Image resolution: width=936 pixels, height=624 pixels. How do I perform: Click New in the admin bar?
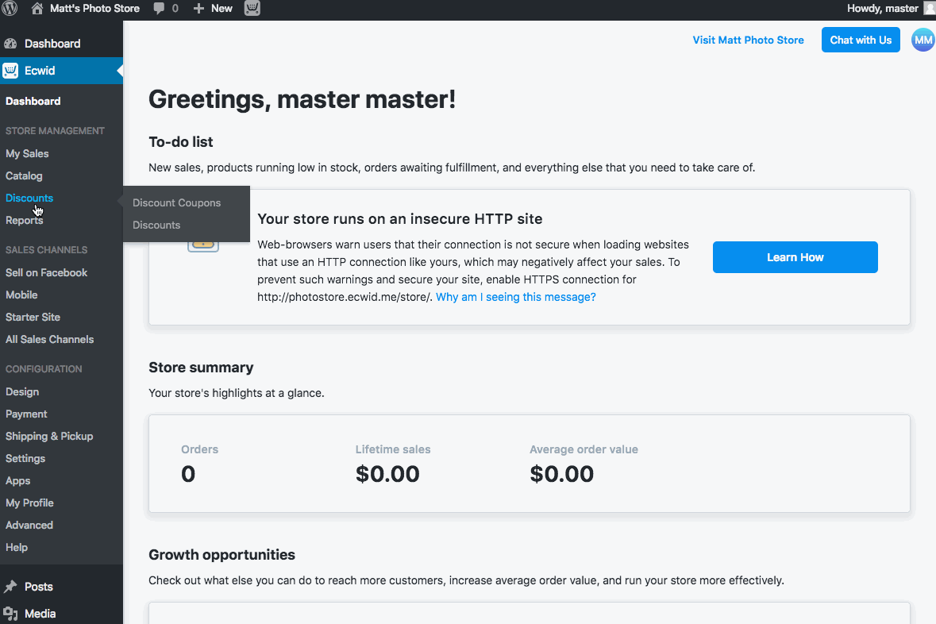coord(221,9)
